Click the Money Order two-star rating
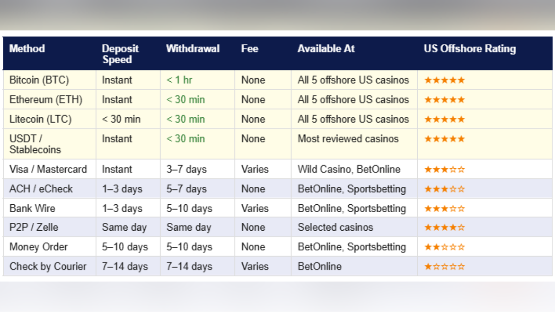This screenshot has width=555, height=312. (x=444, y=247)
